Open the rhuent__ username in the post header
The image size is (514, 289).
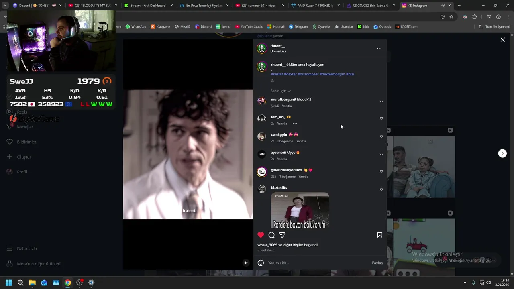pyautogui.click(x=277, y=46)
